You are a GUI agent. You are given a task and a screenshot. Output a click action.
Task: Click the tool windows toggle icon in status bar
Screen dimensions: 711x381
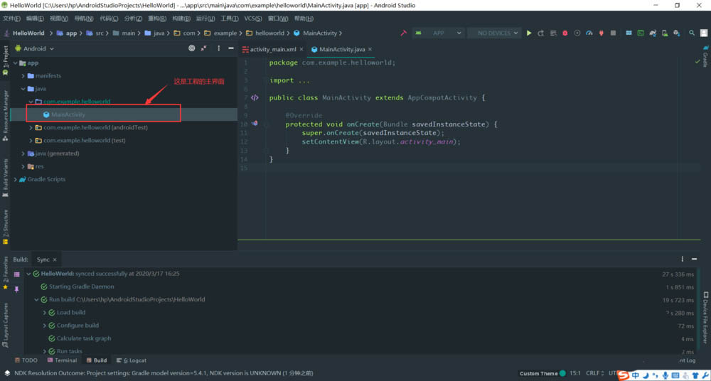click(x=6, y=373)
